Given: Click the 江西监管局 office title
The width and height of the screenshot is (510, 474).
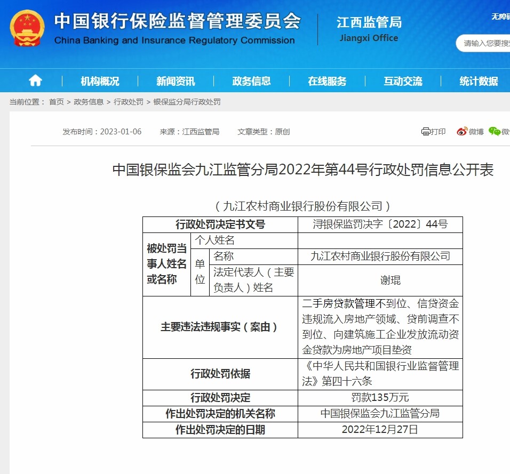Looking at the screenshot, I should (x=369, y=22).
